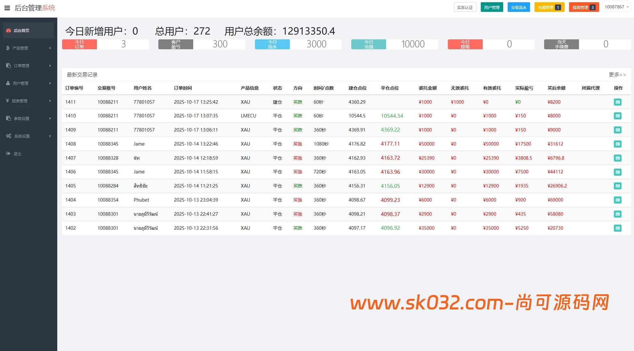Open 更多>> to view all transactions
Screen dimensions: 634x351
(617, 75)
